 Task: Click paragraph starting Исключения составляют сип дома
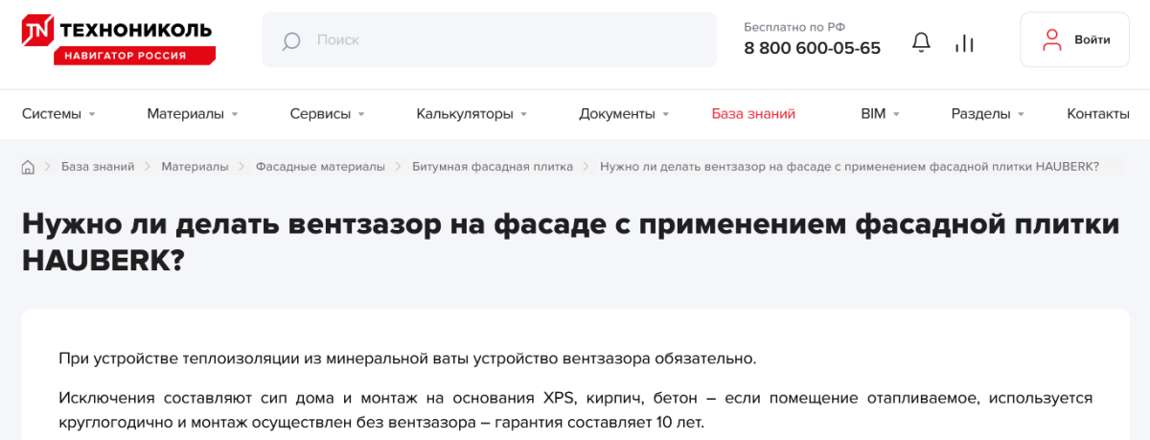point(575,409)
